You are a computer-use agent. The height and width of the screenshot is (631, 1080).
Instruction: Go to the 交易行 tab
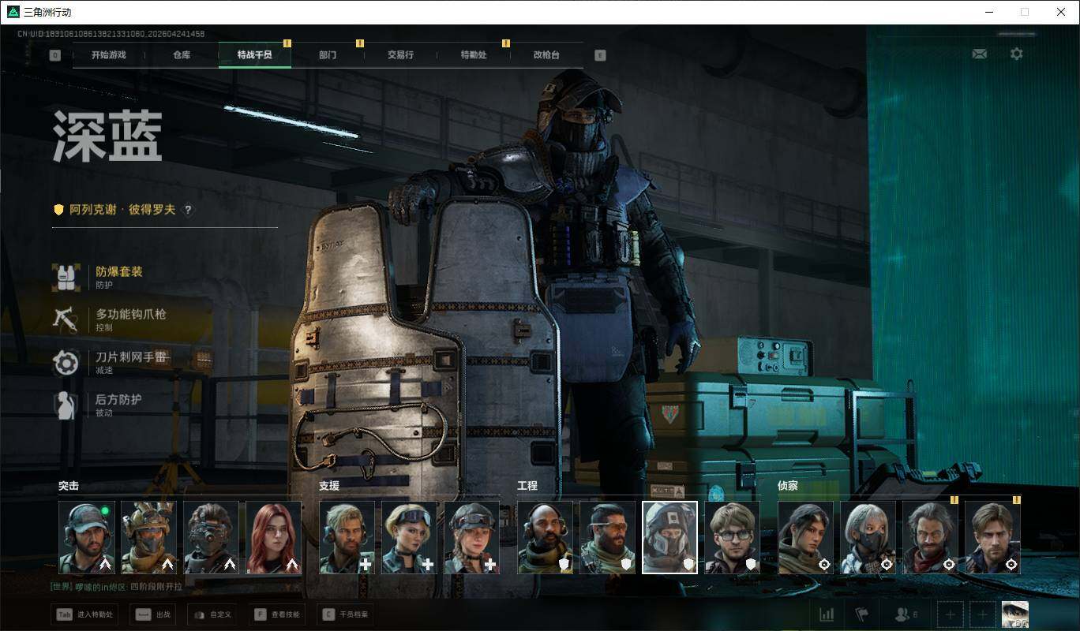tap(400, 55)
